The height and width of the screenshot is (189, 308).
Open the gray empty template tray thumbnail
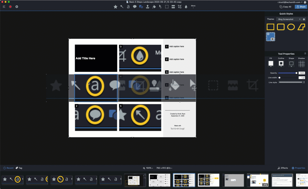tap(159, 180)
